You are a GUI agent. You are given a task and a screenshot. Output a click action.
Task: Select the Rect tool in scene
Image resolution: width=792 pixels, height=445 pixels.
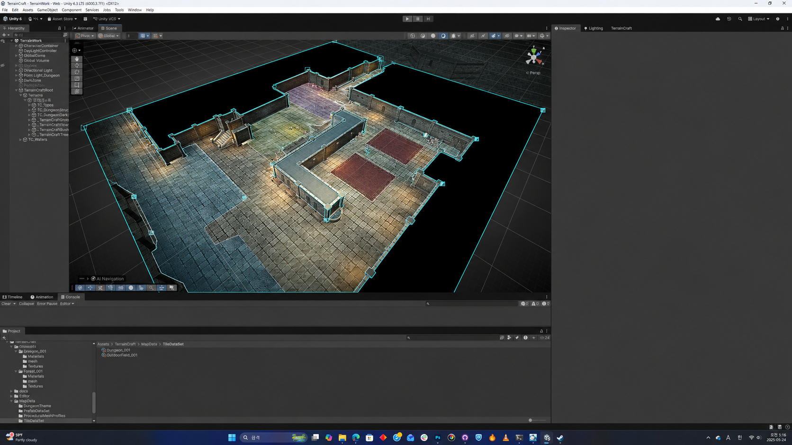pos(77,85)
